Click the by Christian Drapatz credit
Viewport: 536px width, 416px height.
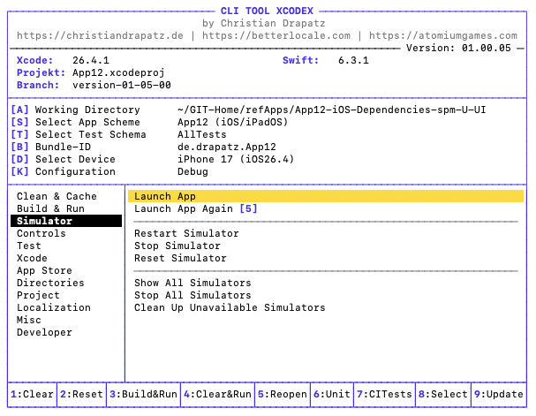263,23
